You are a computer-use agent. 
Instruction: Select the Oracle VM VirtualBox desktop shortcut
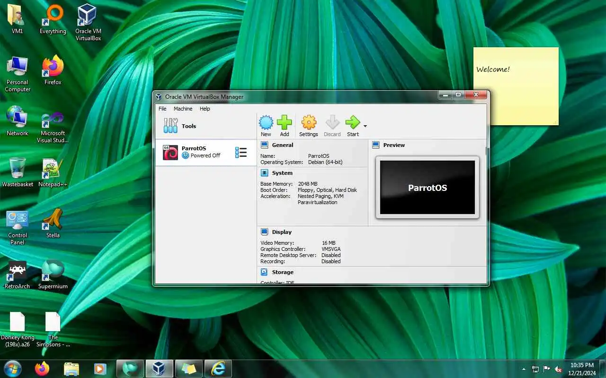coord(88,22)
